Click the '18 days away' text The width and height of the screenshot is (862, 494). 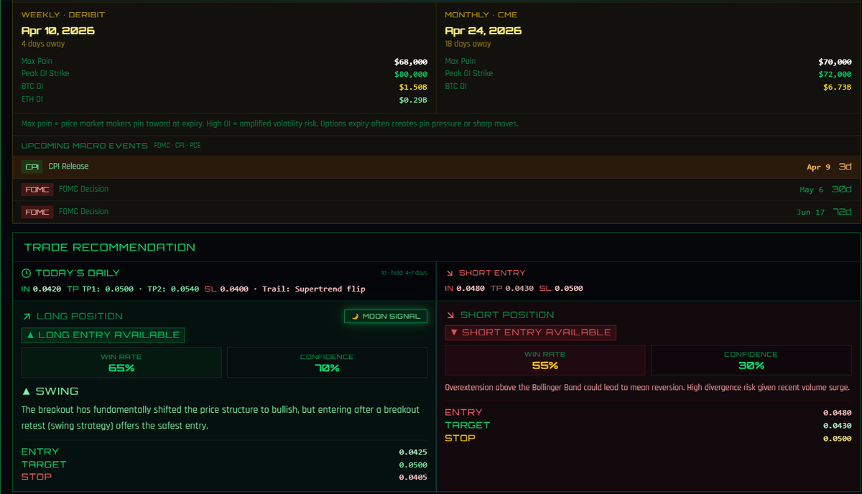point(468,45)
